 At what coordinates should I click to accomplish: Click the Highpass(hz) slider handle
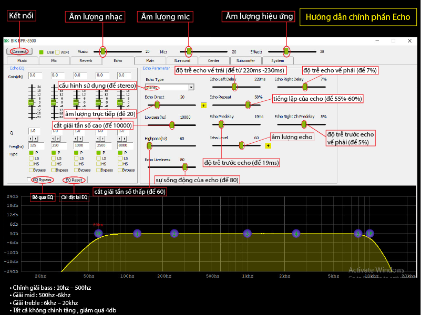[150, 146]
